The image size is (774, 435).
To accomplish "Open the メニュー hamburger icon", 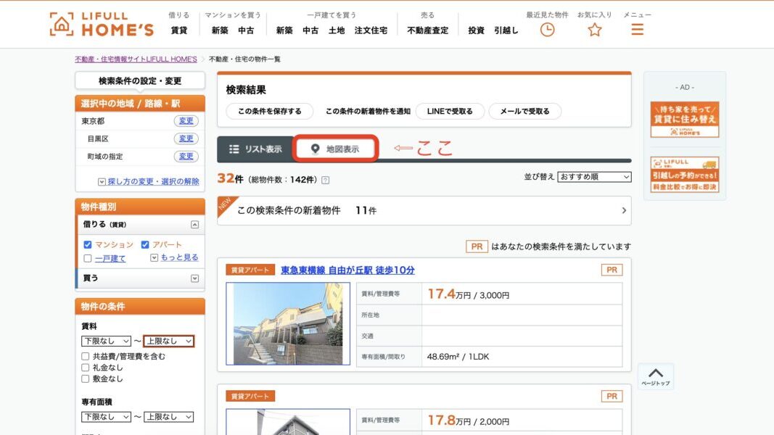I will click(636, 29).
